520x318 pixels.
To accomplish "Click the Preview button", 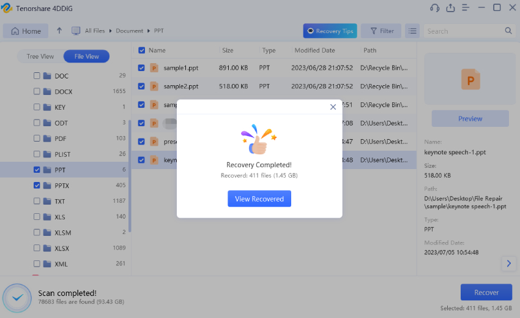I will [470, 119].
